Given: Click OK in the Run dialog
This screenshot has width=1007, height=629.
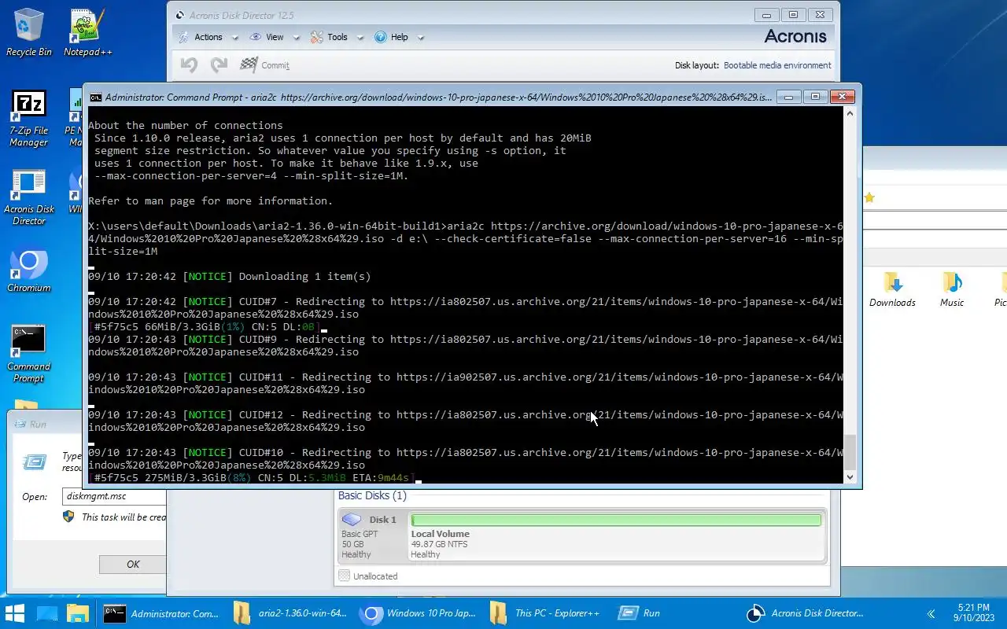Looking at the screenshot, I should 133,565.
